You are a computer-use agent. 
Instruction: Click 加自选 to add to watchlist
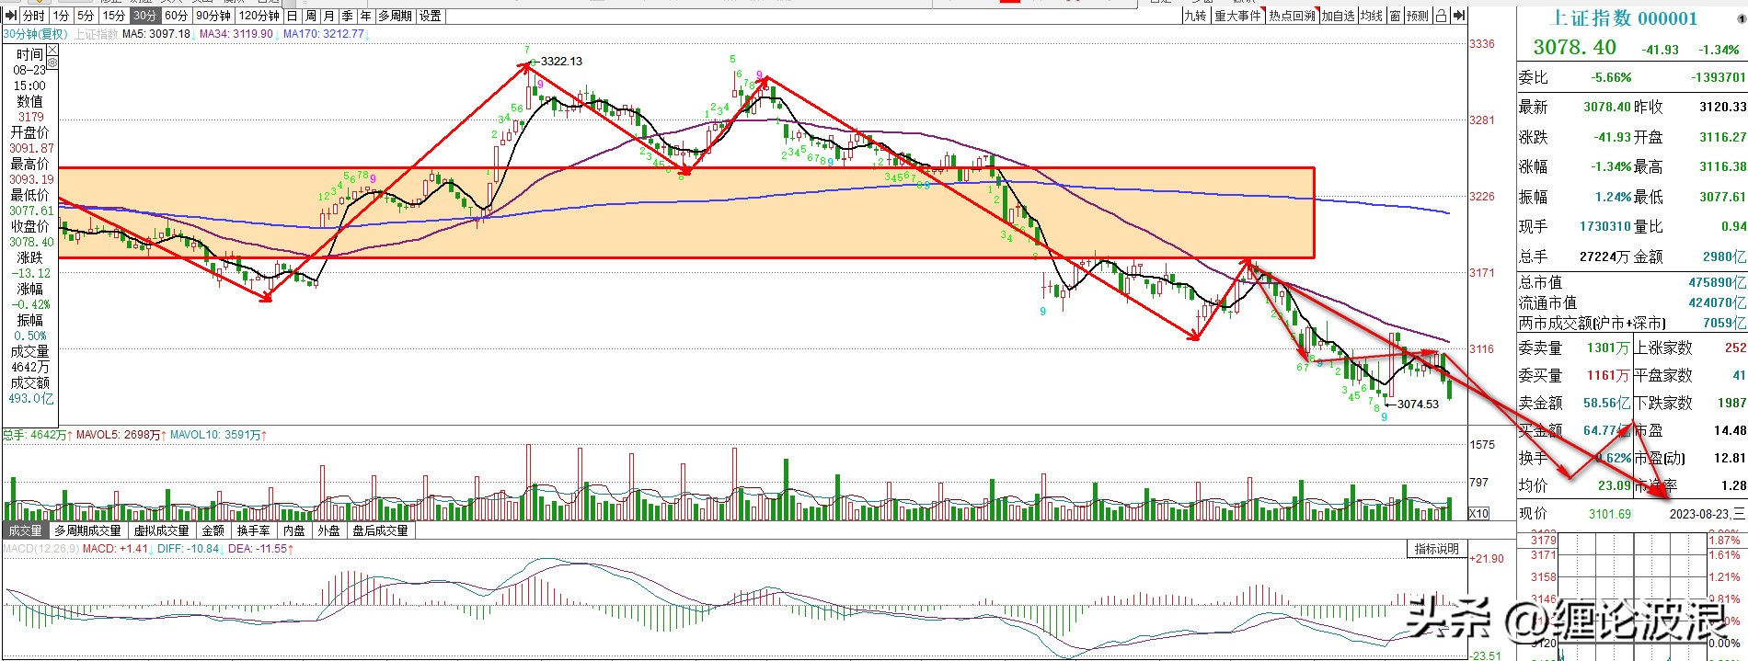pyautogui.click(x=1338, y=16)
